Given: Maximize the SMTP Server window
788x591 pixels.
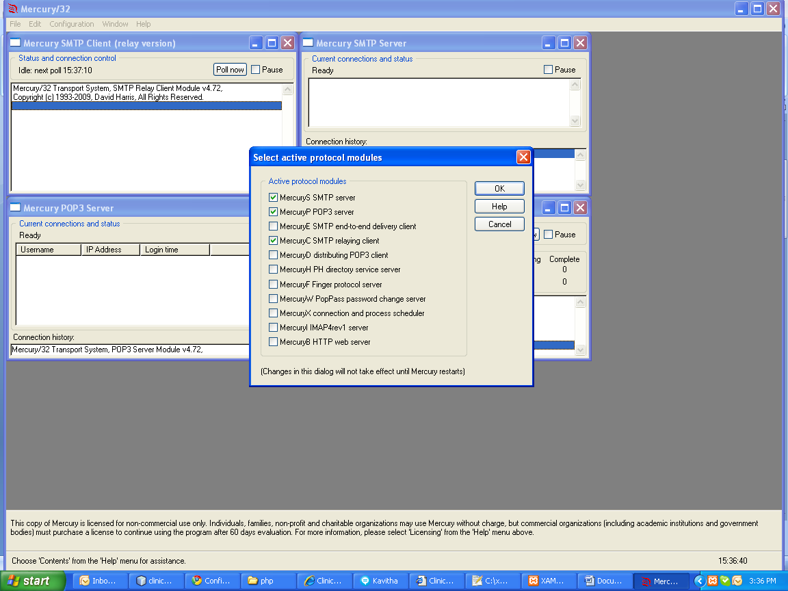Looking at the screenshot, I should point(564,43).
